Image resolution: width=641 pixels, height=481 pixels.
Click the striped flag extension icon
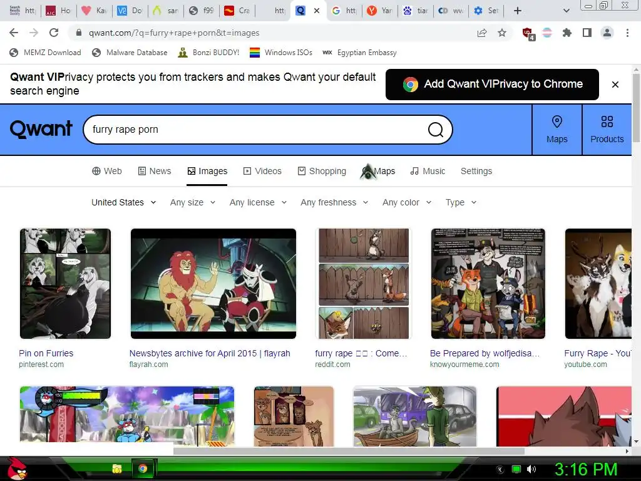[547, 33]
